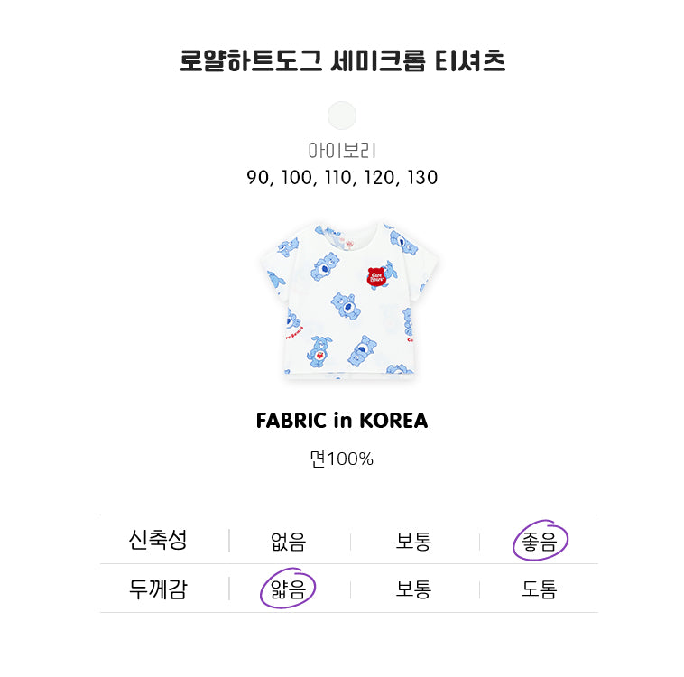Screen dimensions: 684x677
Task: Select size 90 in the size list
Action: click(x=258, y=178)
